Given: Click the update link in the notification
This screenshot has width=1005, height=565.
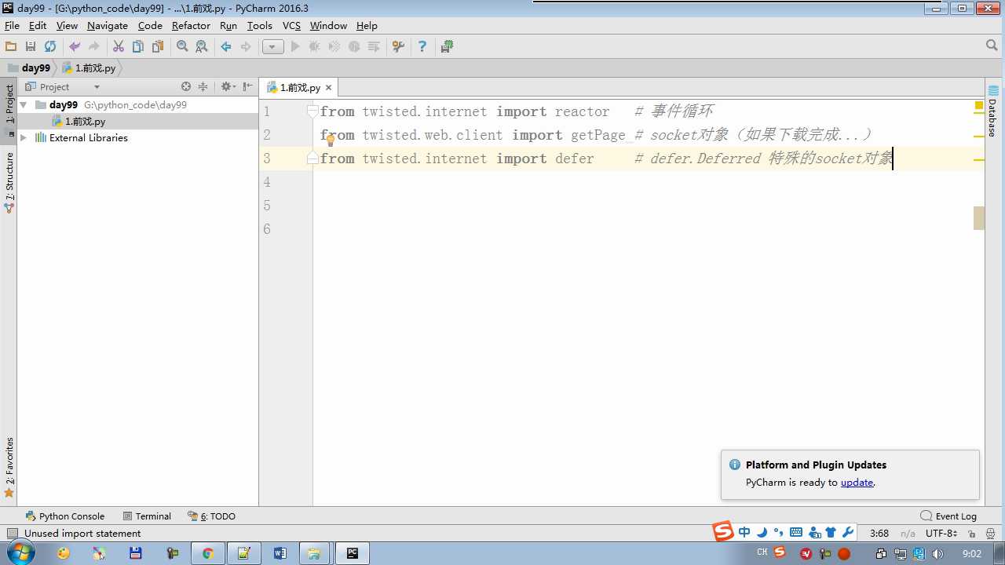Looking at the screenshot, I should pyautogui.click(x=857, y=483).
